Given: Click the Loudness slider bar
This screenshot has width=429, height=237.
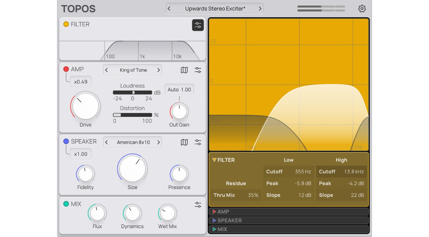Looking at the screenshot, I should [132, 93].
